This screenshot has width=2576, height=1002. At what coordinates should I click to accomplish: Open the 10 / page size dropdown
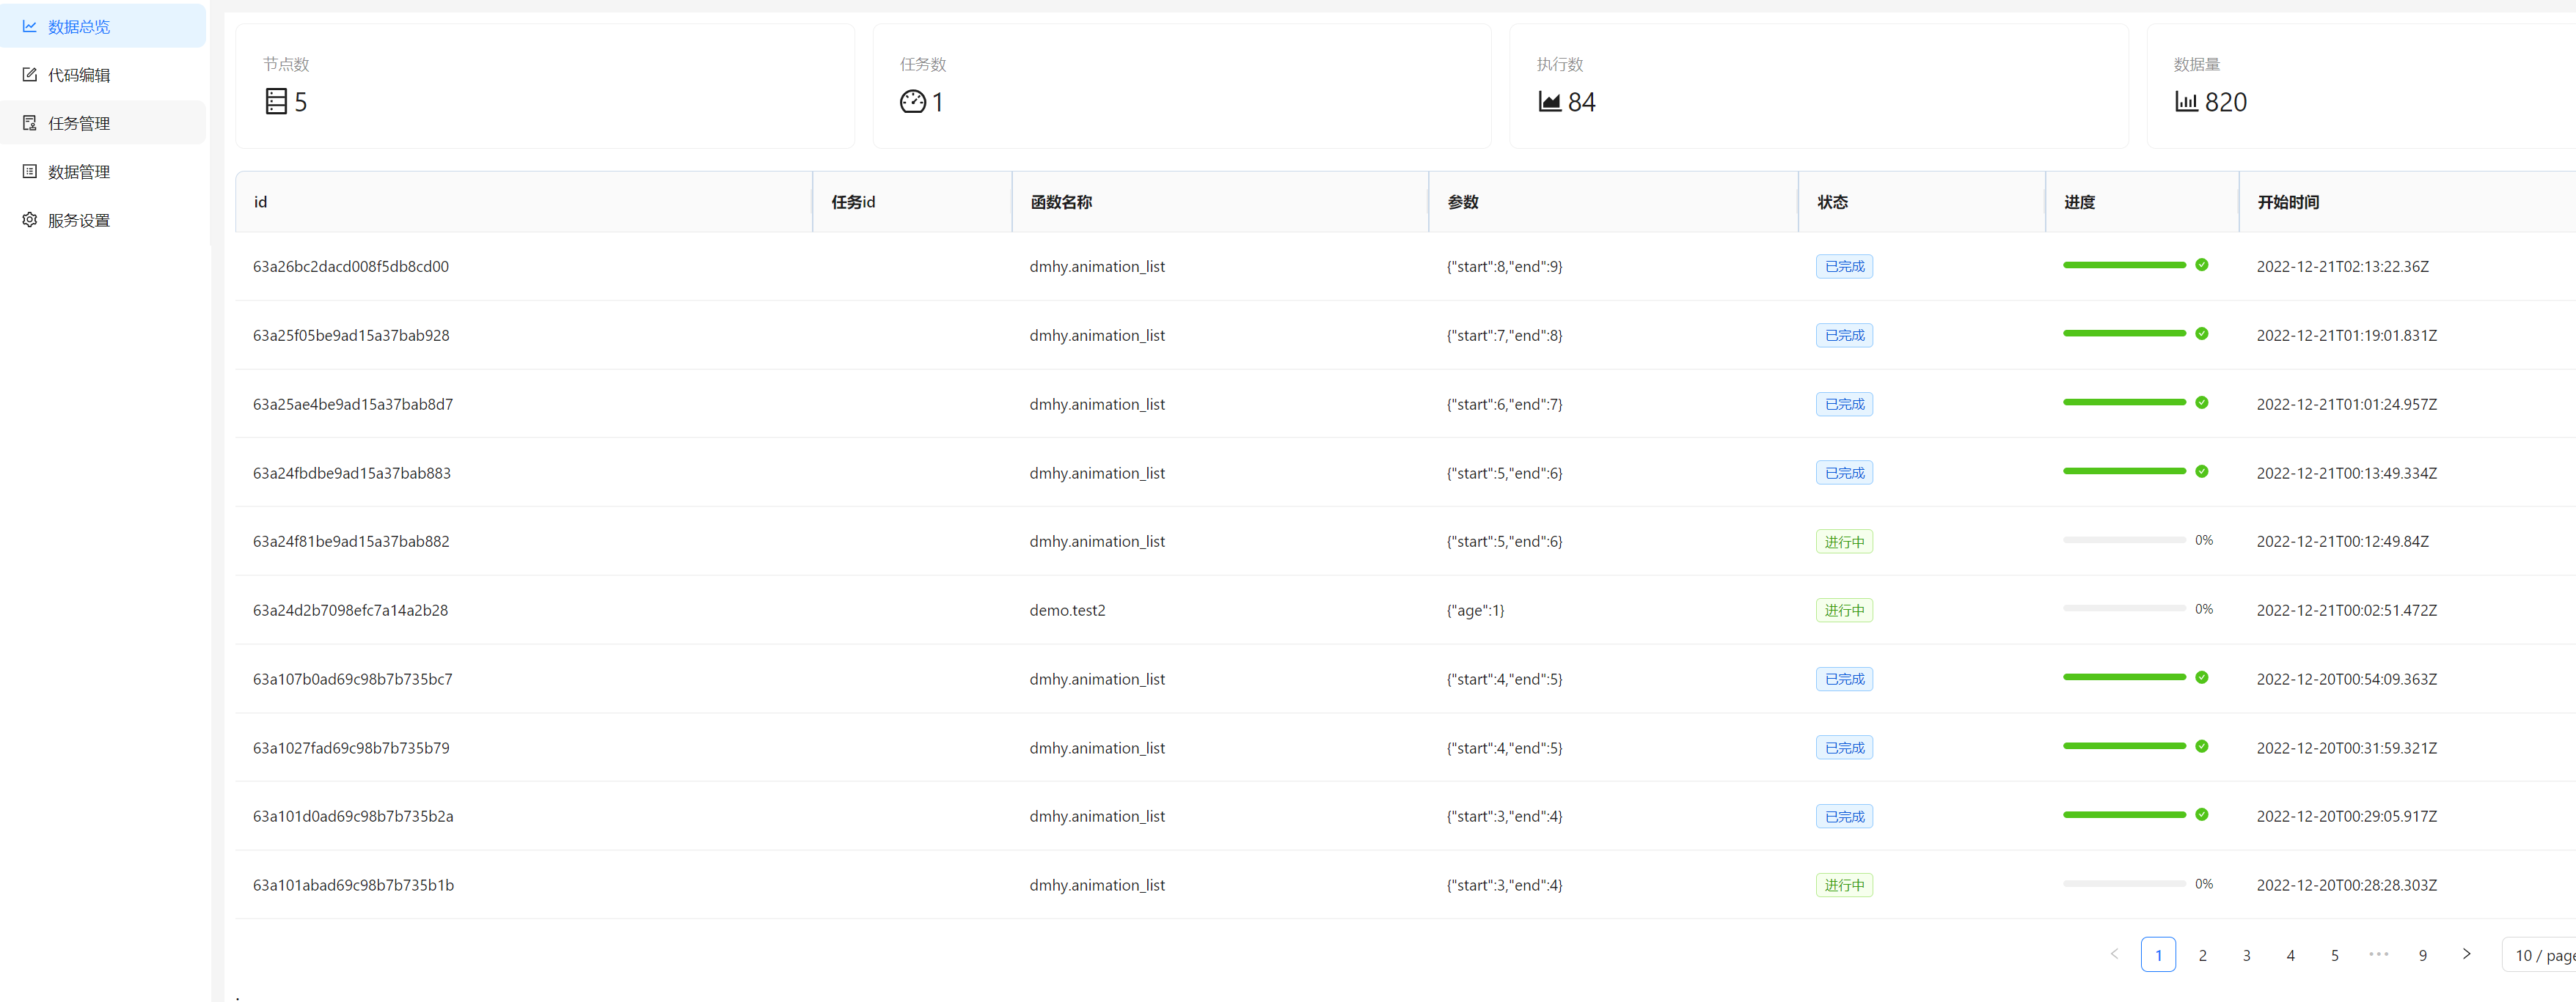coord(2543,955)
